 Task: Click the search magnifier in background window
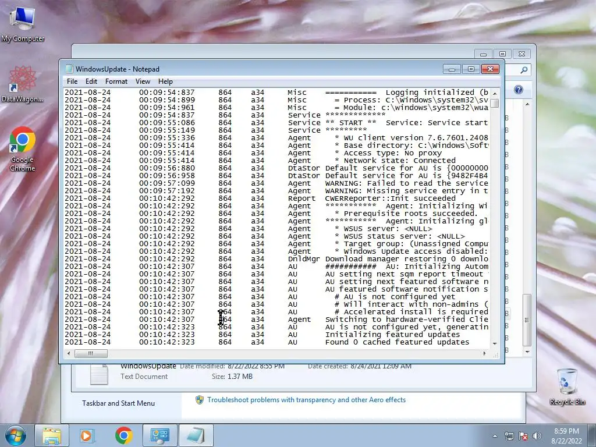pos(524,70)
